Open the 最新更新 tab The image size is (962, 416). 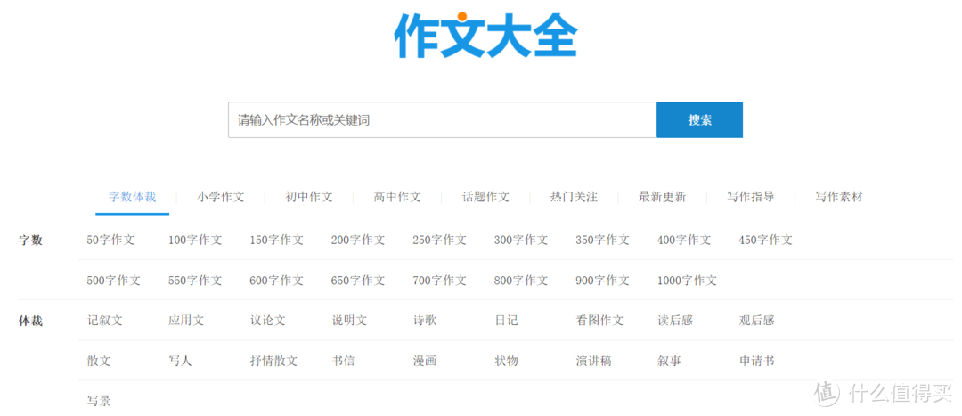663,197
